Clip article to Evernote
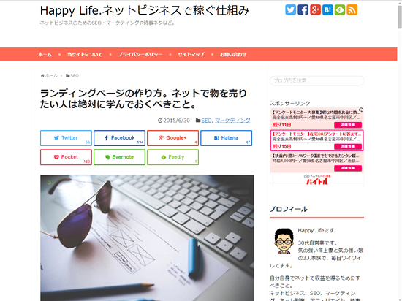This screenshot has height=301, width=402. coord(119,157)
